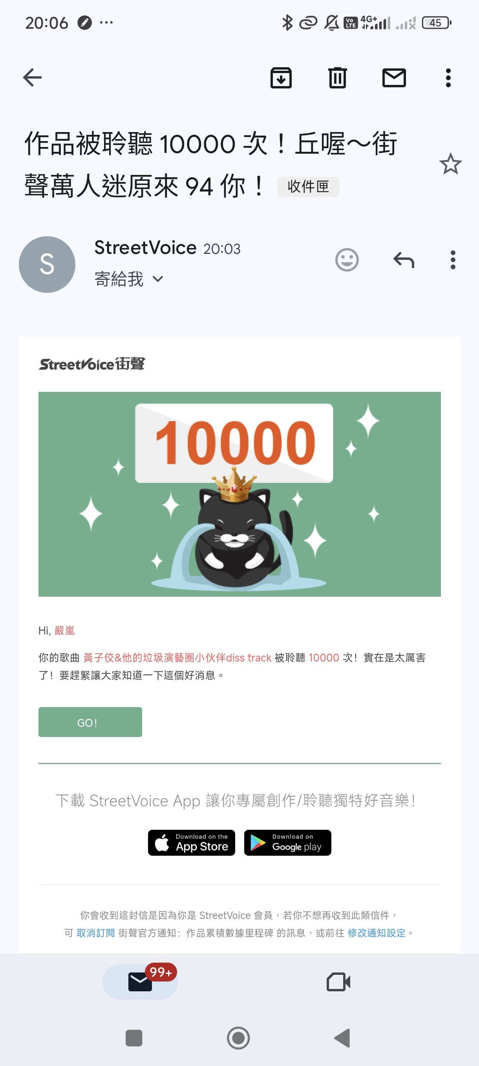Open the StreetVoice sender avatar

(x=47, y=265)
